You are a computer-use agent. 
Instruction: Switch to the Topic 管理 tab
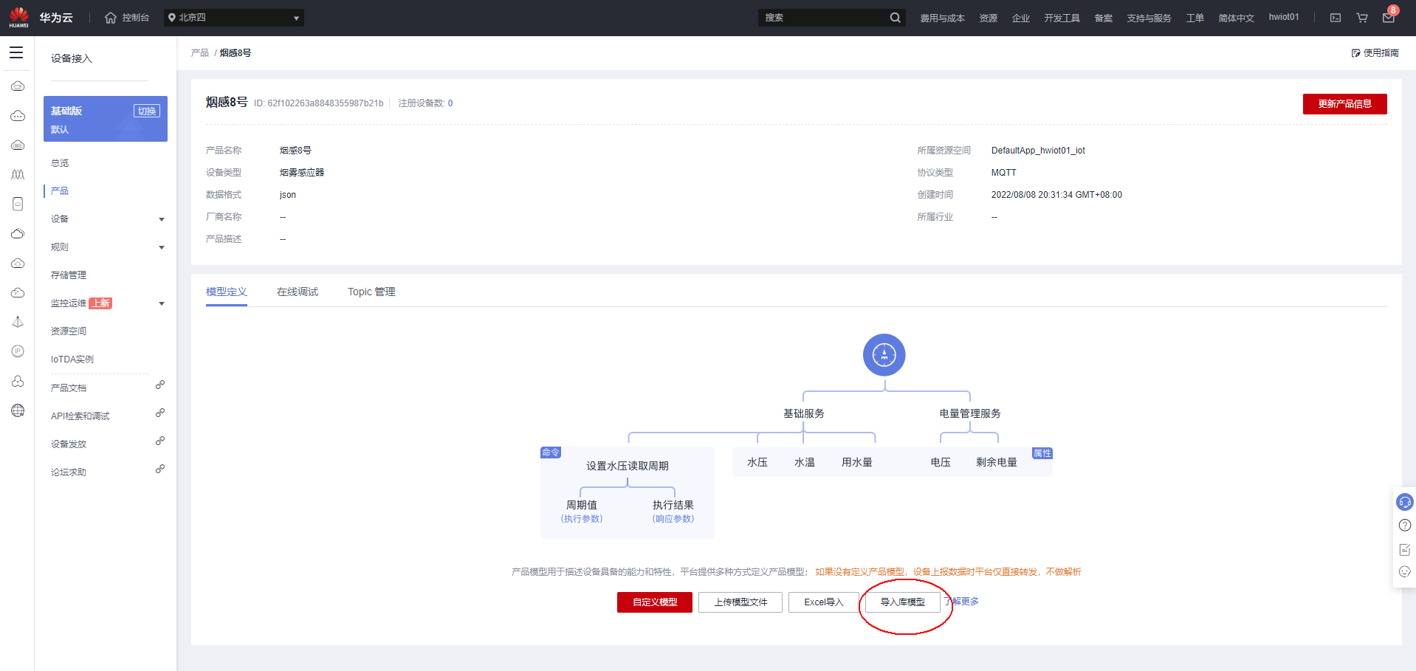click(371, 292)
